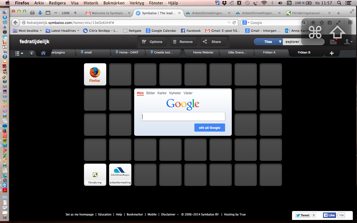
Task: Expand the Tiles search type dropdown
Action: 280,42
